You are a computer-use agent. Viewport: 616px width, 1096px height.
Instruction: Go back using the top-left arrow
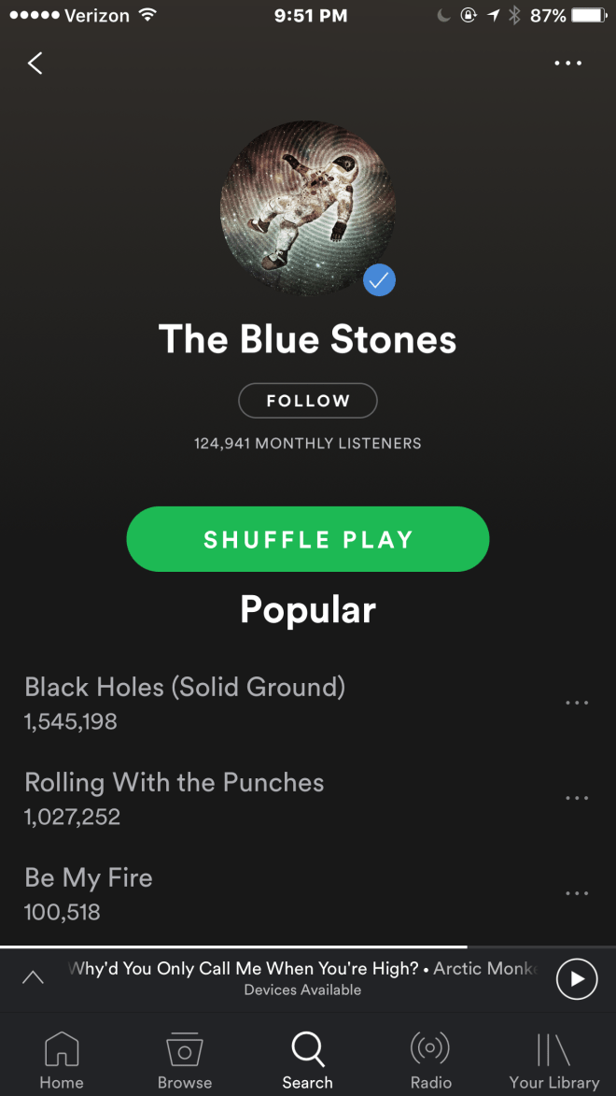(35, 63)
